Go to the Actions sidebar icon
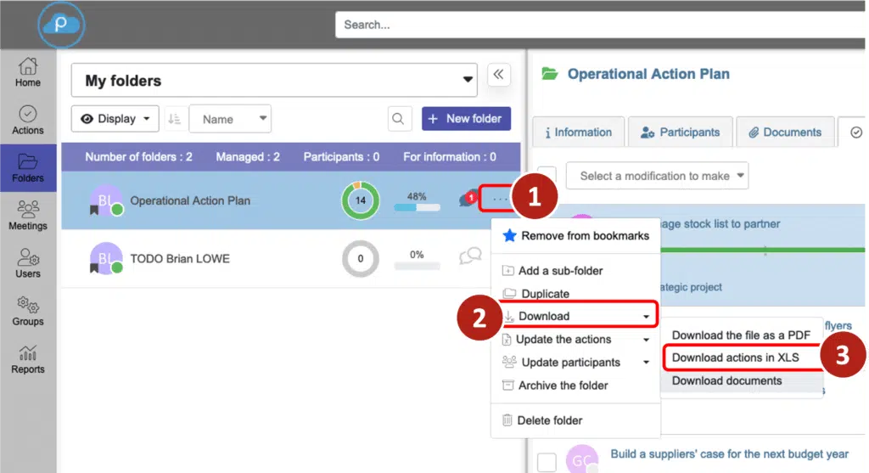This screenshot has height=473, width=869. (28, 119)
